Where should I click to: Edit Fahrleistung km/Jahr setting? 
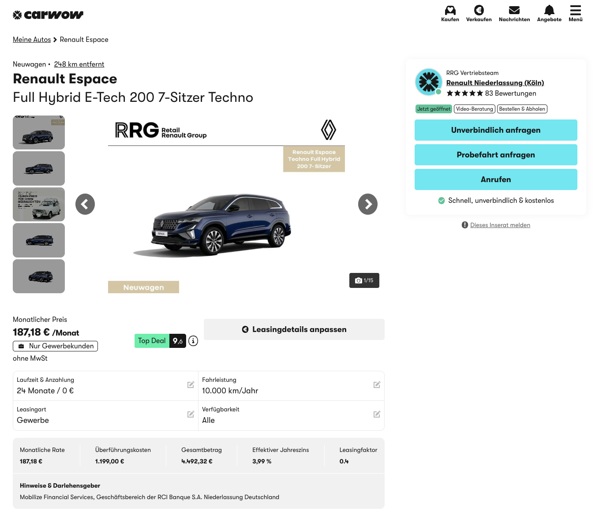(x=377, y=385)
